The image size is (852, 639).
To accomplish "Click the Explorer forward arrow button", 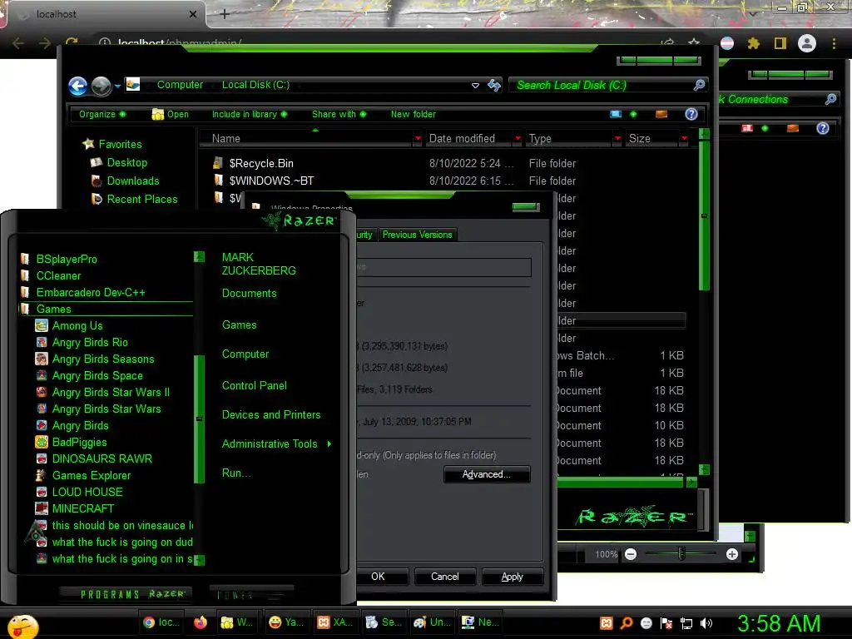I will tap(101, 86).
